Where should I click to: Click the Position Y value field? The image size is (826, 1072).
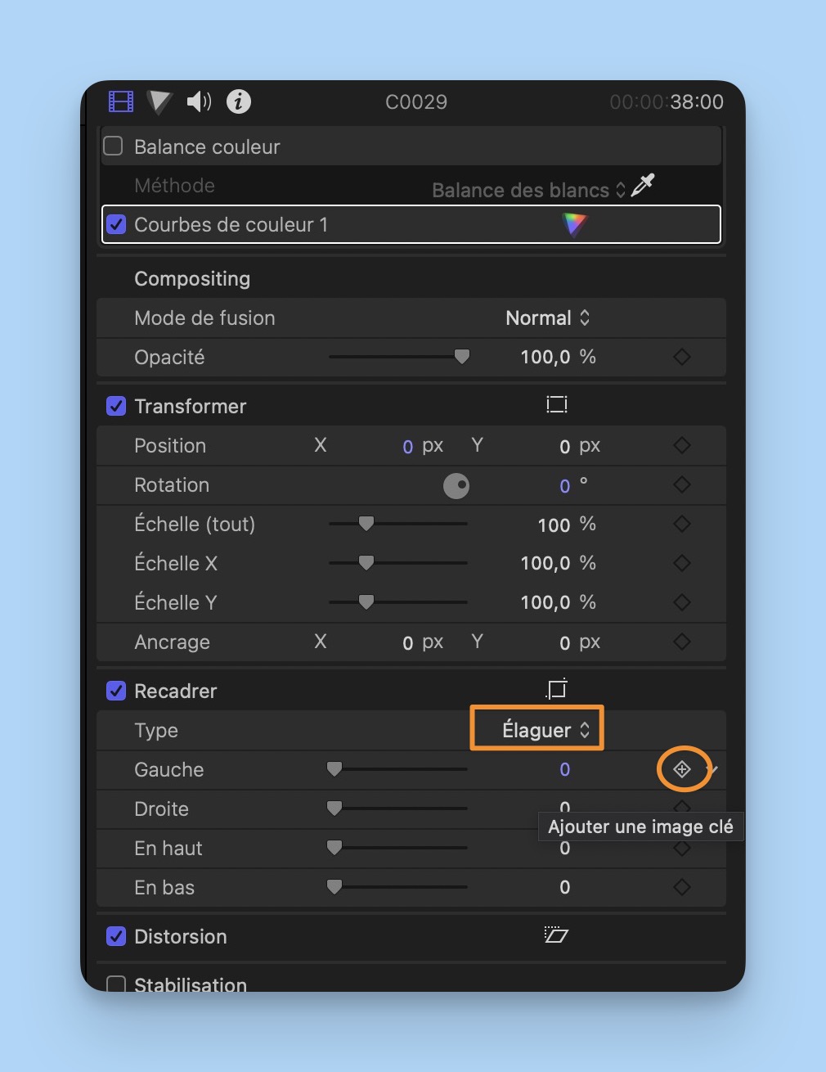click(x=565, y=446)
